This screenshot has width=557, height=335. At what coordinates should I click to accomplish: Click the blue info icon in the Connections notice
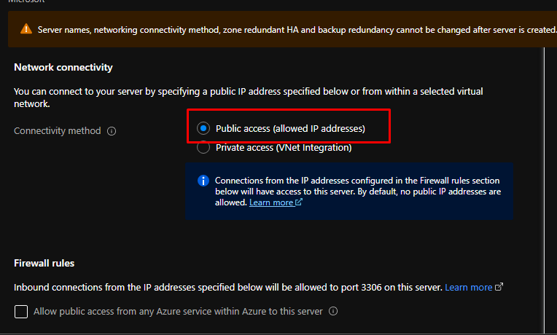tap(203, 181)
